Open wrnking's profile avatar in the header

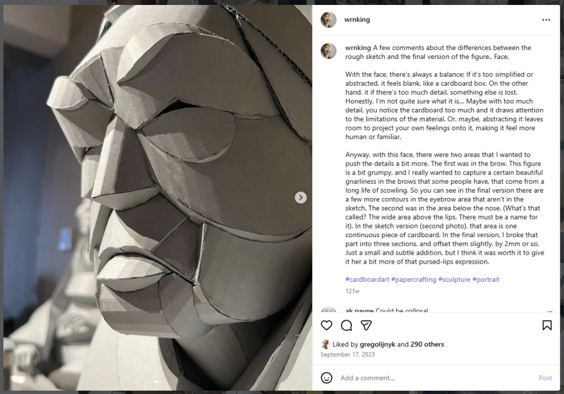(329, 19)
